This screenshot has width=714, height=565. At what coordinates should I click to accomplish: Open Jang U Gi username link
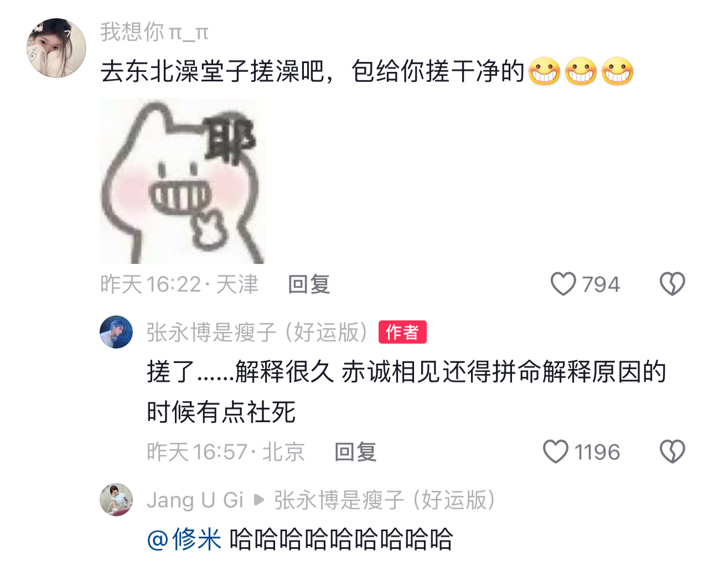(195, 500)
